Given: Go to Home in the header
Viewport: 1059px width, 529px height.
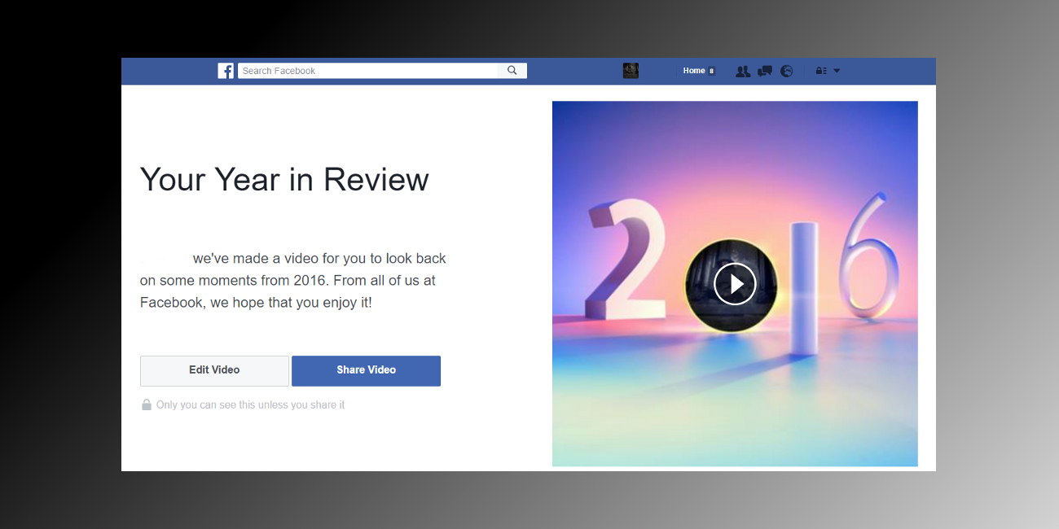Looking at the screenshot, I should pos(694,71).
